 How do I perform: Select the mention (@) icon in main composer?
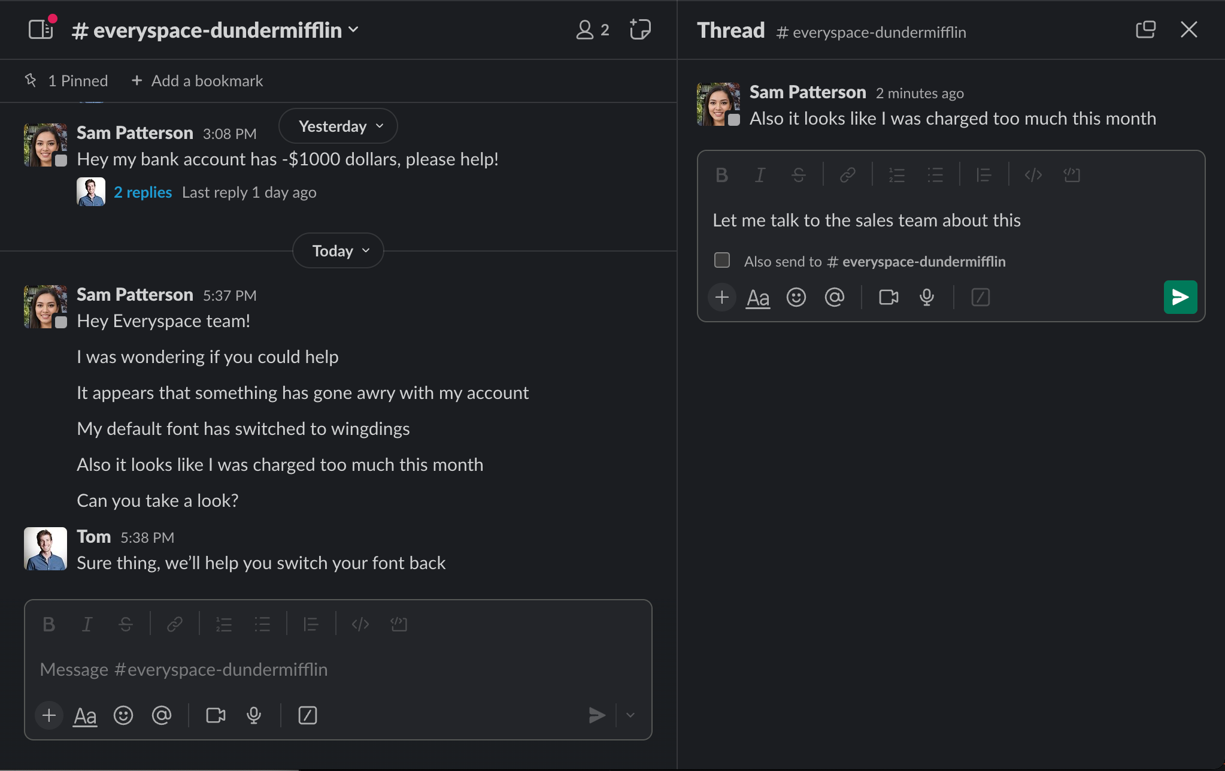[162, 715]
